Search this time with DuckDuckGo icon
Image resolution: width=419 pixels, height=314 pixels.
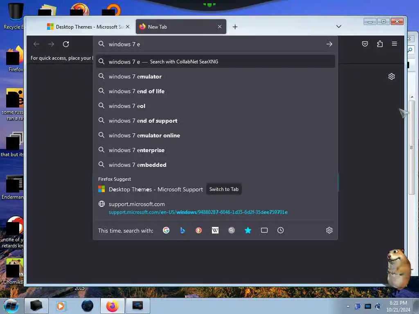[198, 230]
